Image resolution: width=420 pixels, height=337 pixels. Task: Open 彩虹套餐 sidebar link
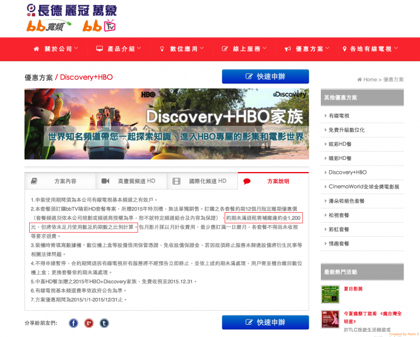[339, 229]
